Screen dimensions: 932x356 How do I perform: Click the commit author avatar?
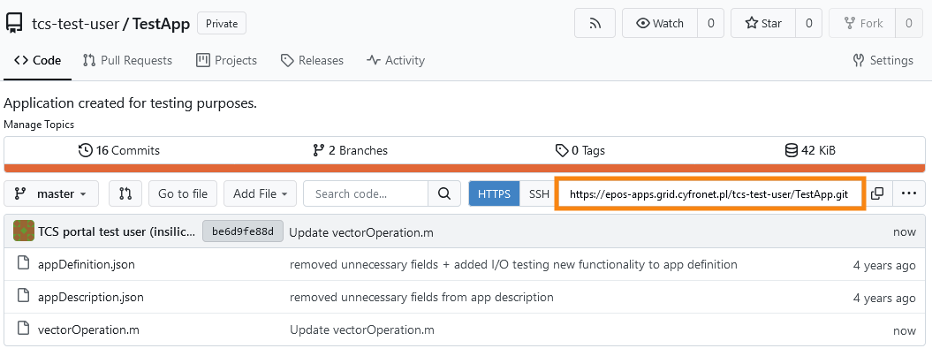[24, 231]
